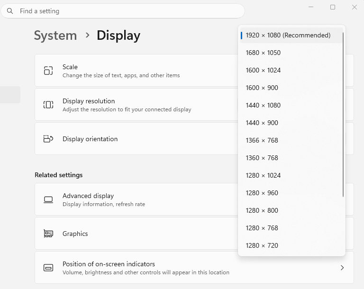This screenshot has width=364, height=289.
Task: Close the Settings window
Action: click(x=354, y=7)
